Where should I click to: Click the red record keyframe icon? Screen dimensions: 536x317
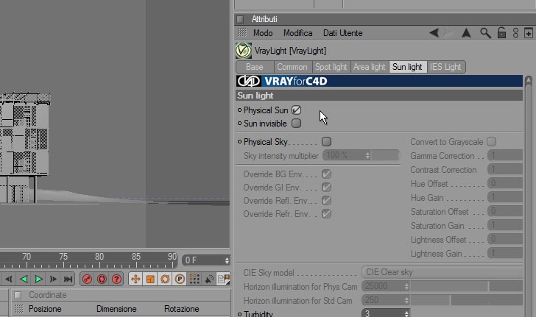[x=87, y=279]
